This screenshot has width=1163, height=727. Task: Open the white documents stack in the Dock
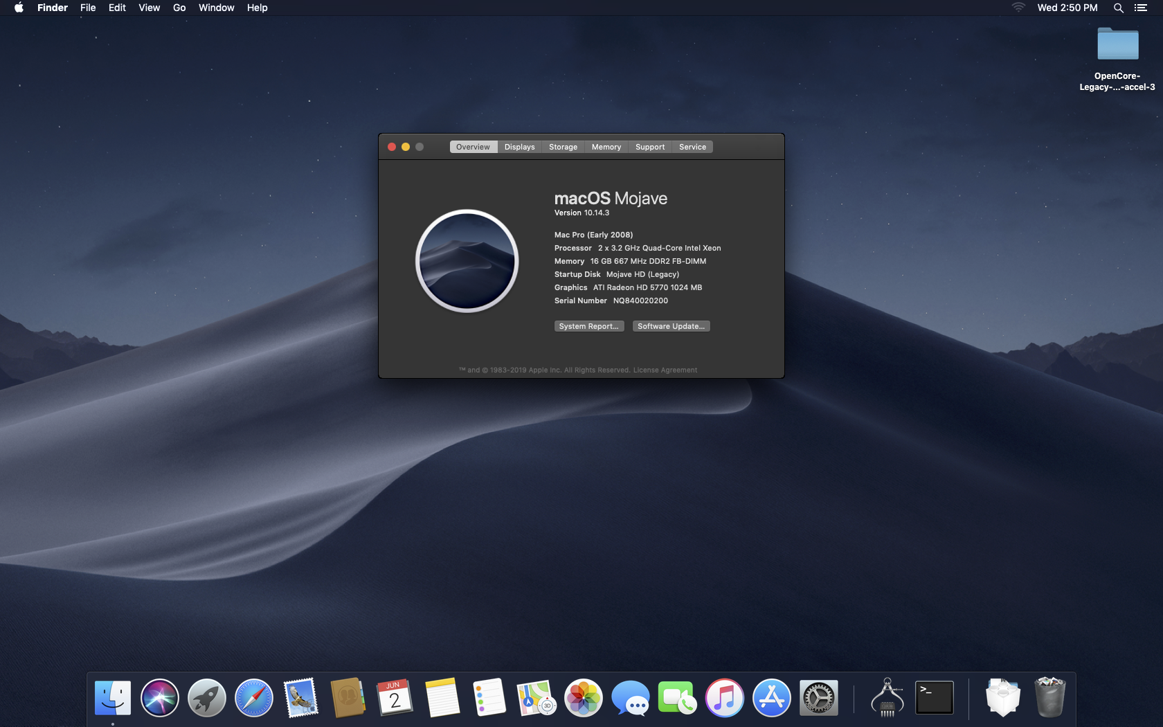coord(1003,698)
